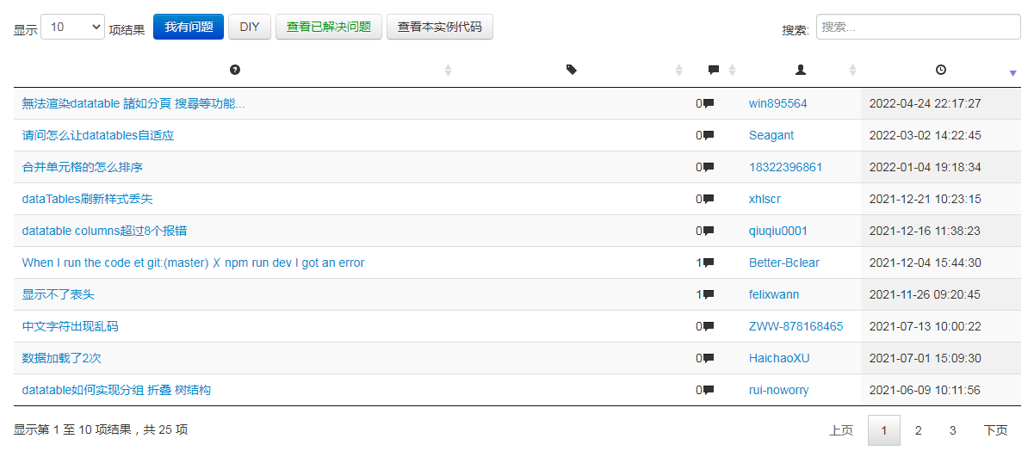The height and width of the screenshot is (457, 1034).
Task: Click comment bubble icon in win895564 row
Action: pyautogui.click(x=709, y=104)
